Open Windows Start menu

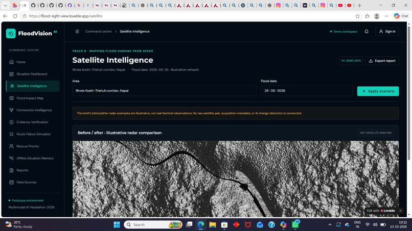click(117, 225)
